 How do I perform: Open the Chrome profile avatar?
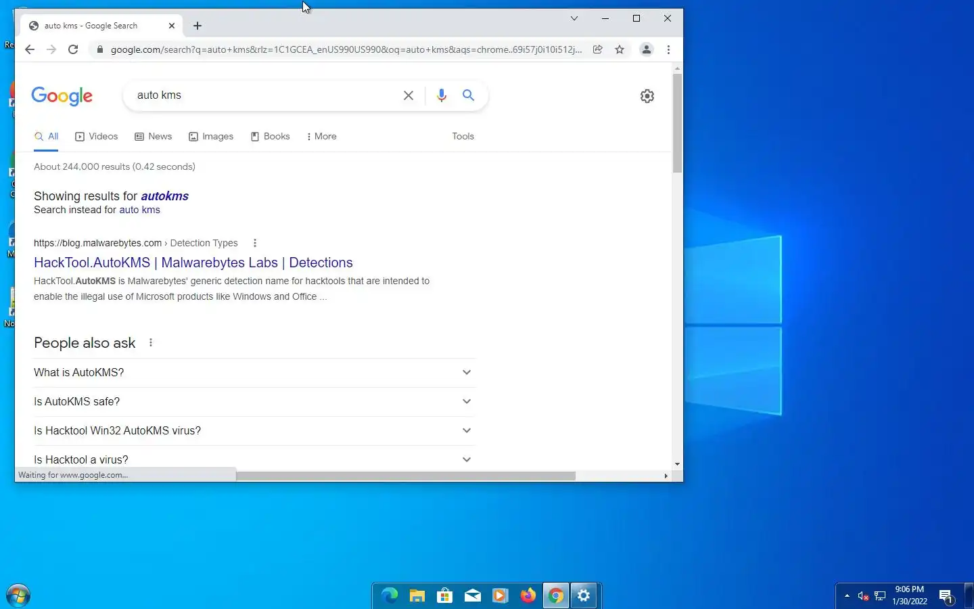tap(647, 49)
